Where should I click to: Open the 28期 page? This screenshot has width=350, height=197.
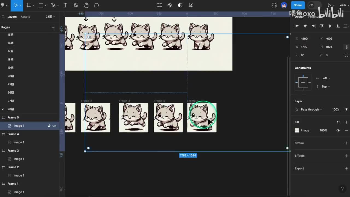point(11,109)
